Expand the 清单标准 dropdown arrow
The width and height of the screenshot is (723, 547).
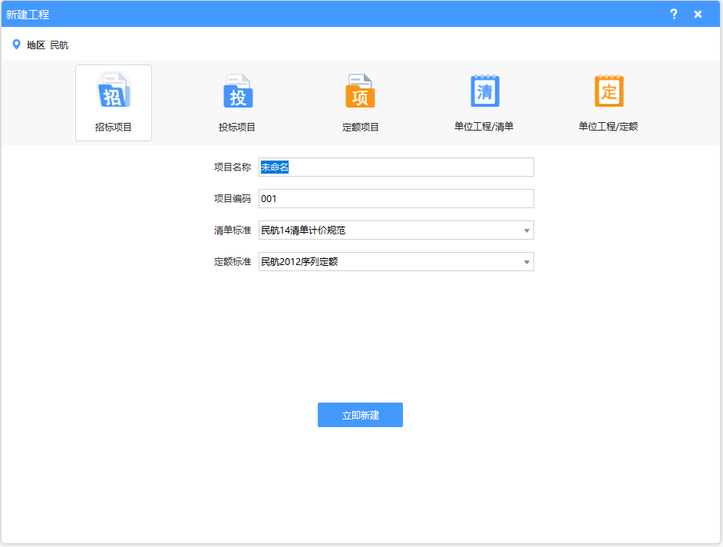pos(527,230)
